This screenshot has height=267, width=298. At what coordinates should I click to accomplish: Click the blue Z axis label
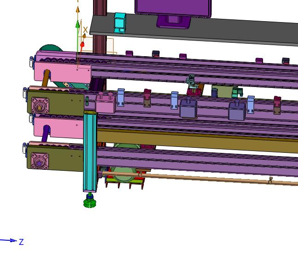pos(21,242)
